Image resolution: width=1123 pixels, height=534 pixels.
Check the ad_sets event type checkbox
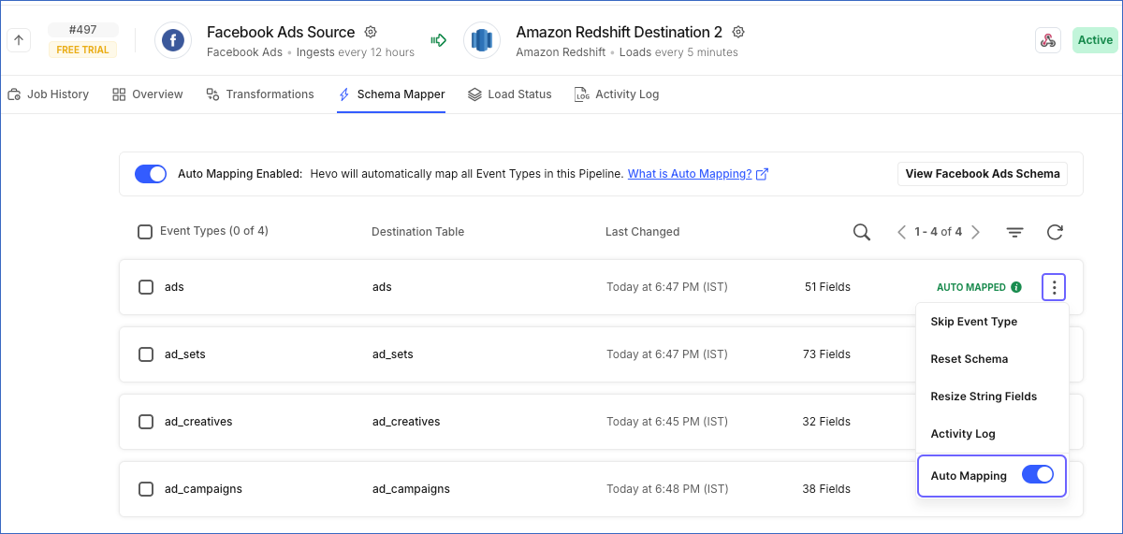(146, 354)
